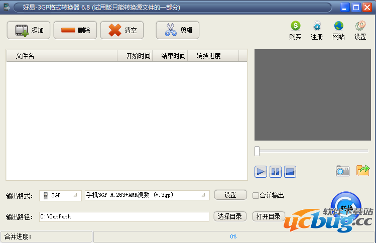Screen dimensions: 376x243
Task: Click the C:\OutPath output path field
Action: (x=124, y=217)
